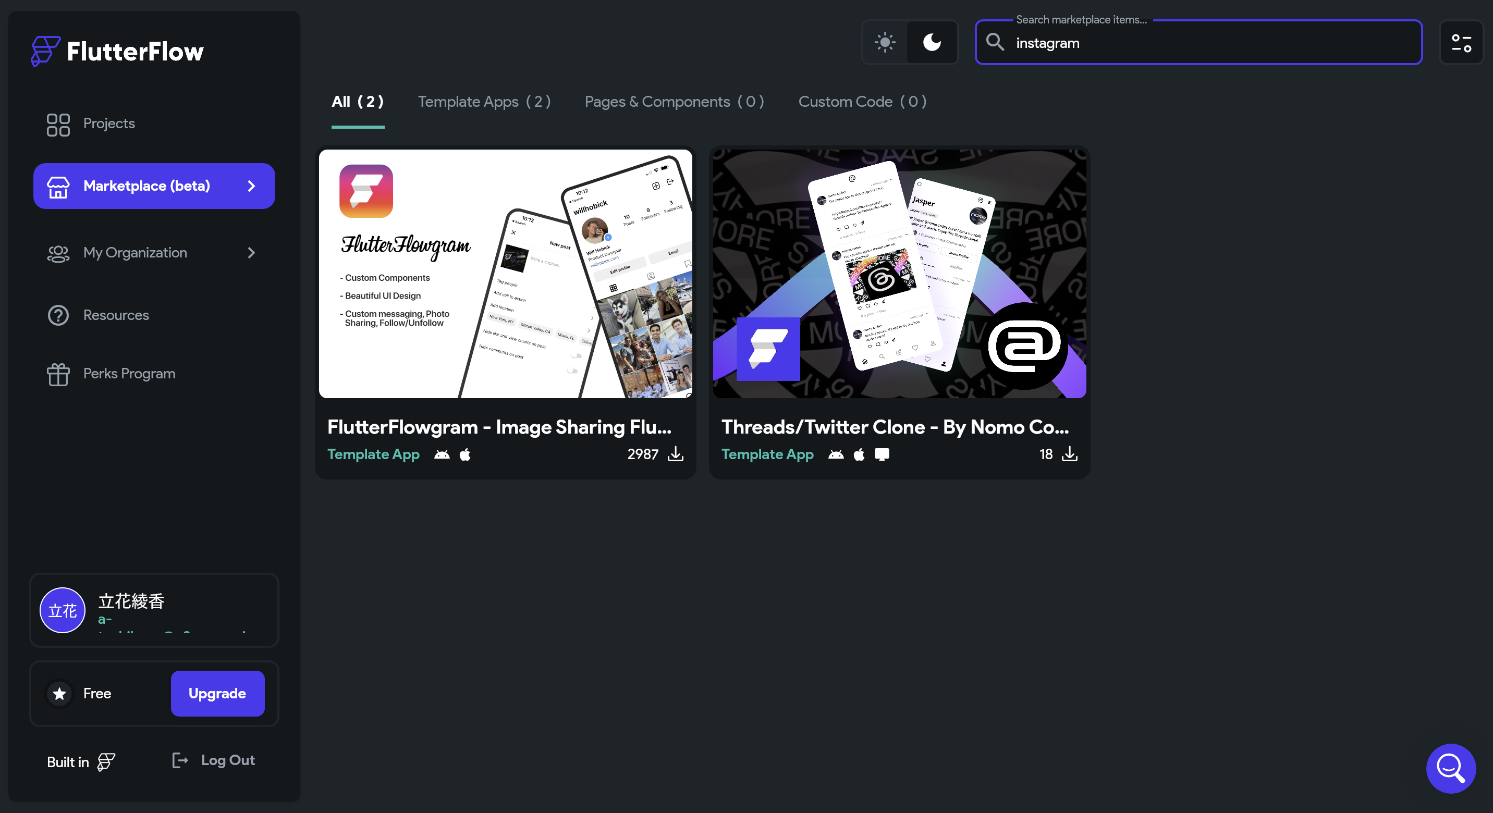
Task: Expand the Marketplace (beta) chevron
Action: [251, 186]
